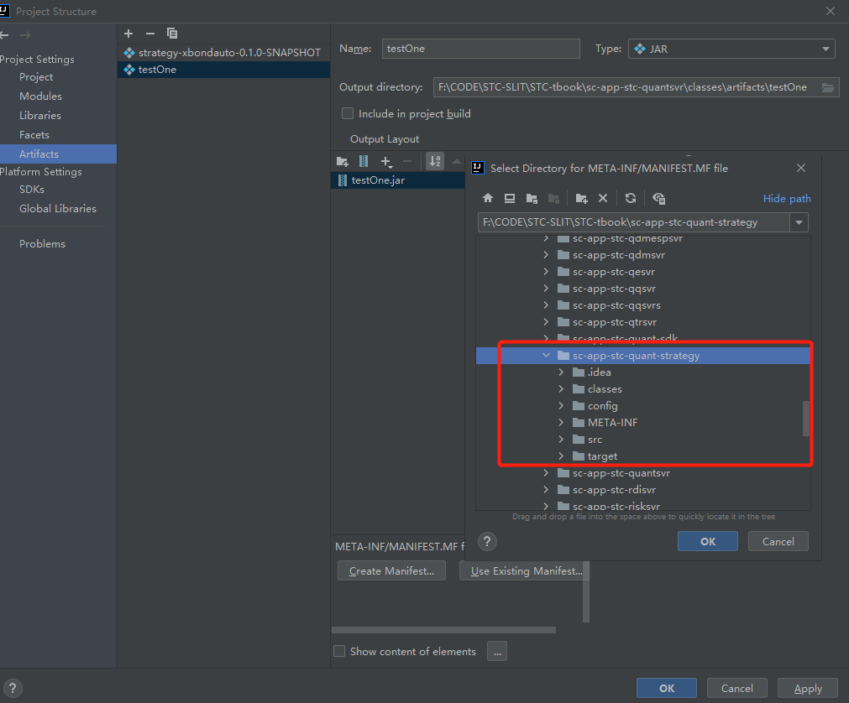
Task: Expand the META-INF folder
Action: pos(561,422)
